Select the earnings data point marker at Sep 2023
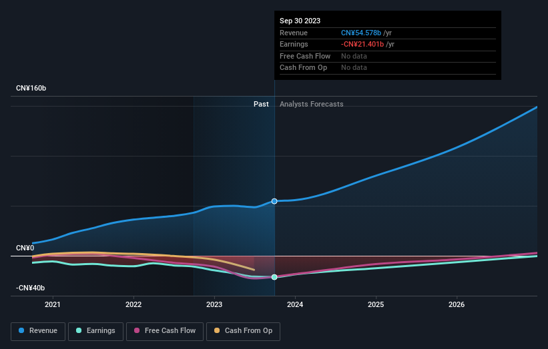This screenshot has width=548, height=349. [274, 277]
